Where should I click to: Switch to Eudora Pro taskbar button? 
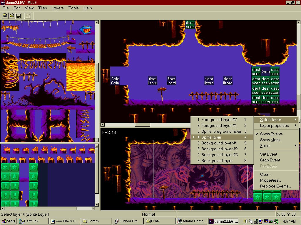[x=128, y=221]
